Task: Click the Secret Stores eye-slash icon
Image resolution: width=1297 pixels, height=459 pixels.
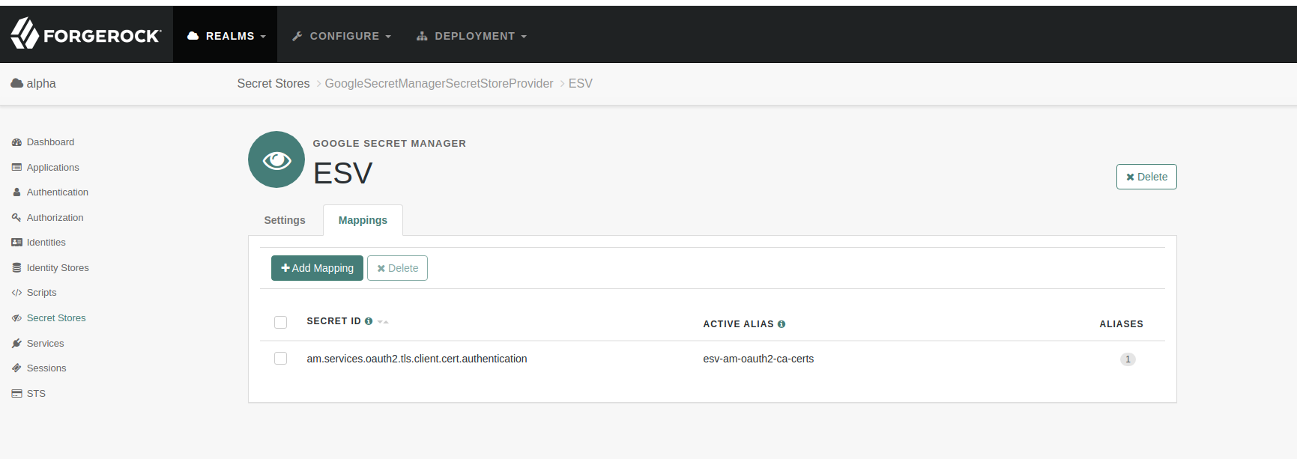Action: click(x=16, y=318)
